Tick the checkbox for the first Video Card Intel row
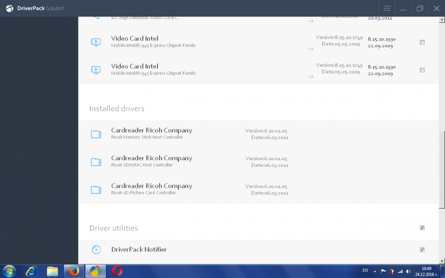 [422, 42]
